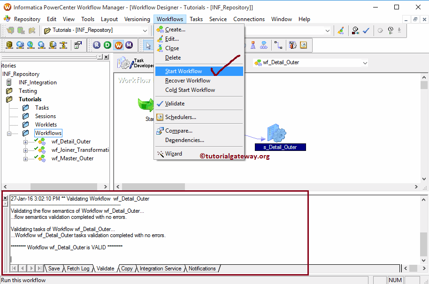The image size is (429, 284).
Task: Select the Link Tasks toolbar icon
Action: coord(278,45)
